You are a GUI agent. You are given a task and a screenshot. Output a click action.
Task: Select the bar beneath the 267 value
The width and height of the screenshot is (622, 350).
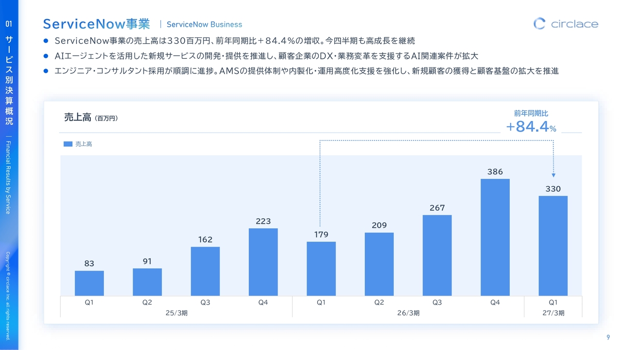pyautogui.click(x=437, y=255)
